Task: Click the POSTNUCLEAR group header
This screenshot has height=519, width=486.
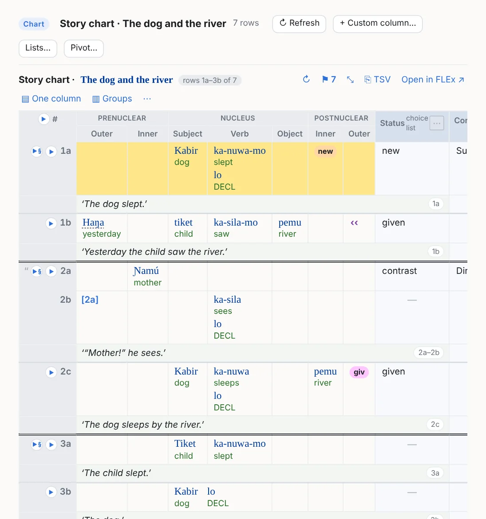Action: click(341, 118)
